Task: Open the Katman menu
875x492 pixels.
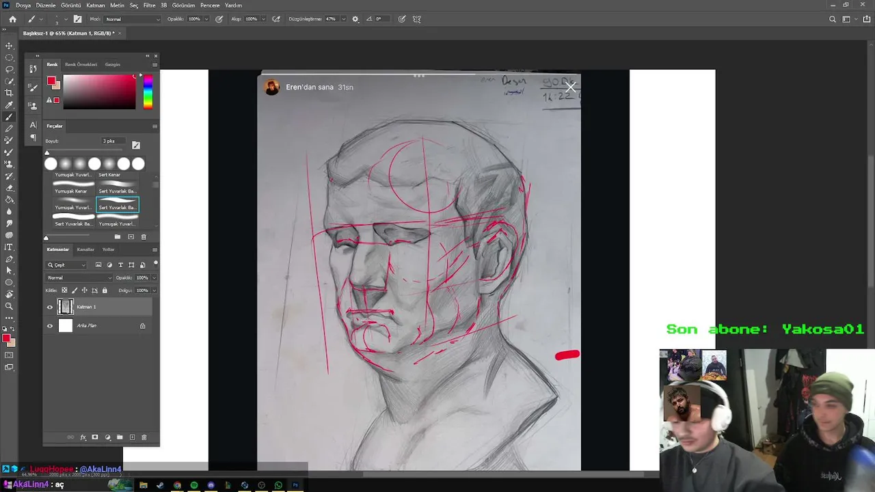Action: 96,5
